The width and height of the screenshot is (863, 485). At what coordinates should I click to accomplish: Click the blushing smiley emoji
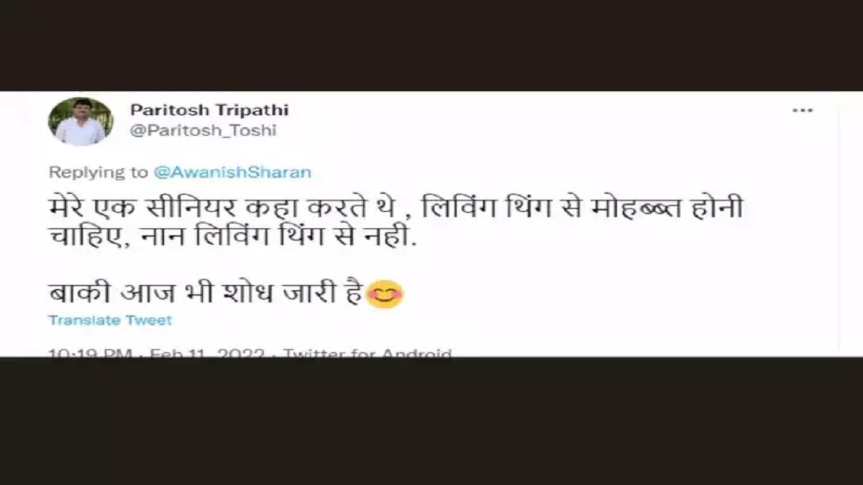(x=385, y=295)
